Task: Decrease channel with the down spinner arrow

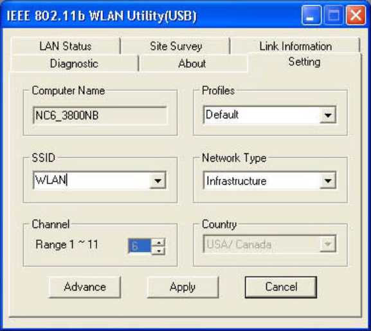Action: pos(158,251)
